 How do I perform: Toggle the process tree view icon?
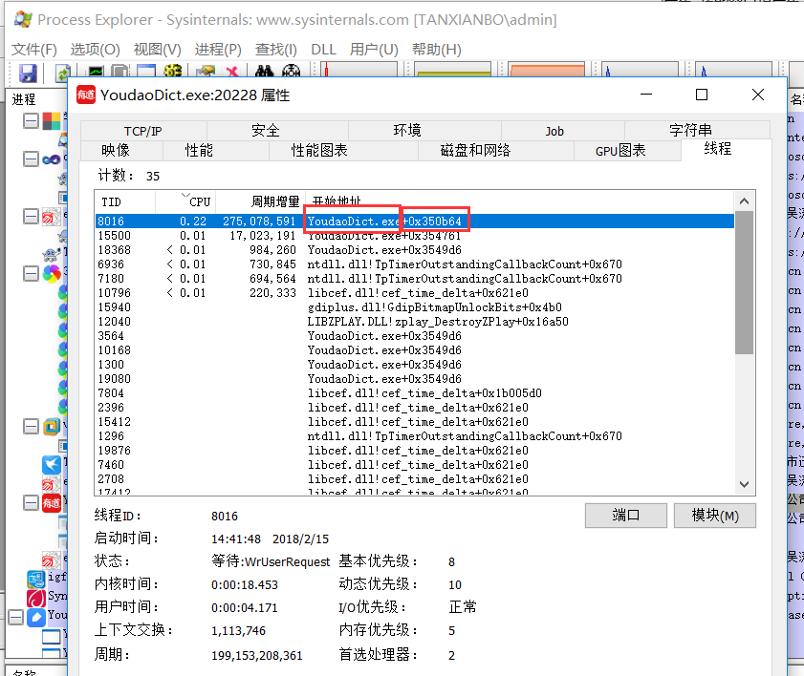pyautogui.click(x=120, y=72)
